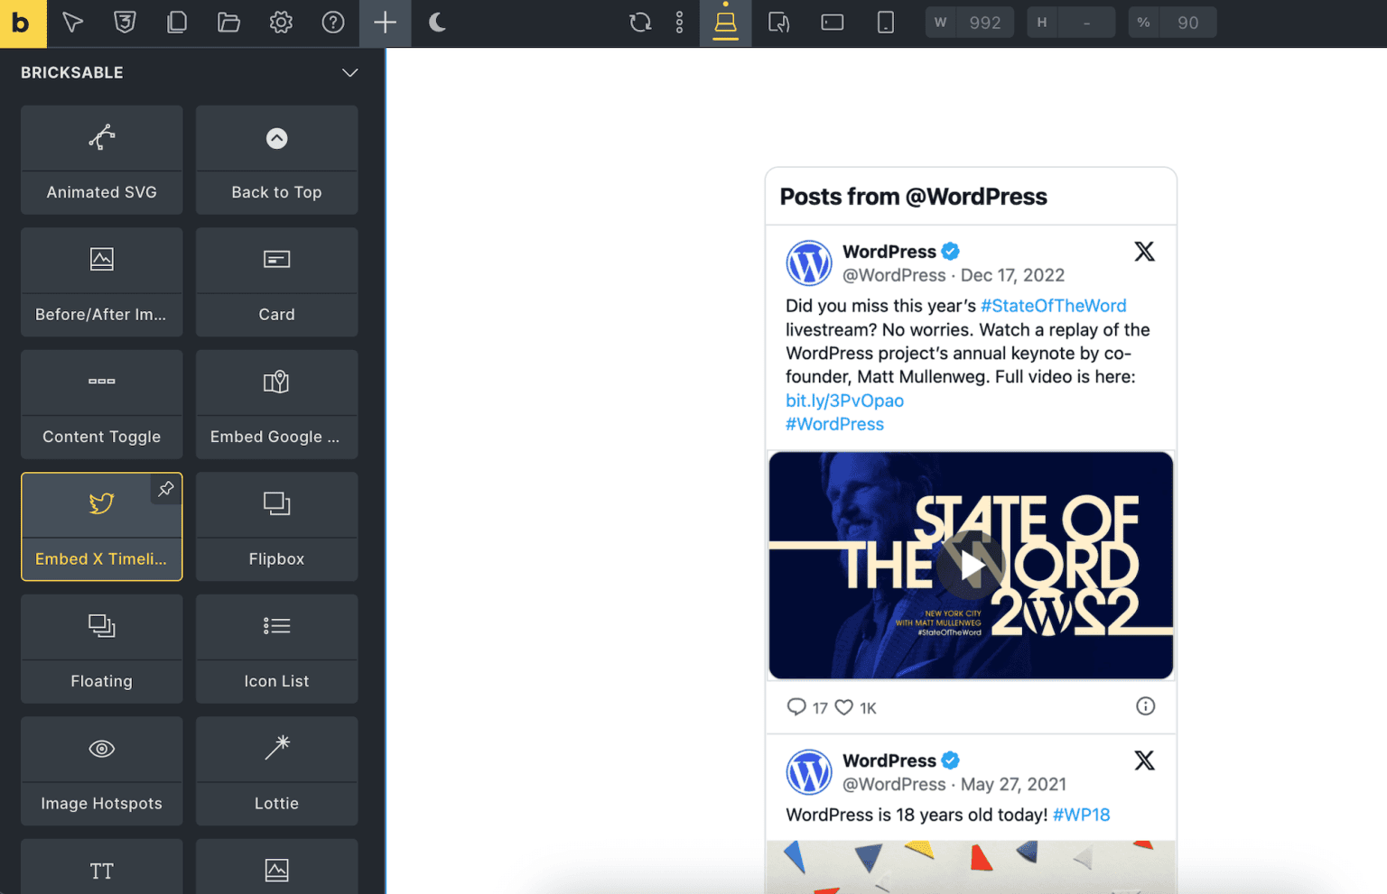Select the Animated SVG element
The height and width of the screenshot is (894, 1387).
click(101, 161)
